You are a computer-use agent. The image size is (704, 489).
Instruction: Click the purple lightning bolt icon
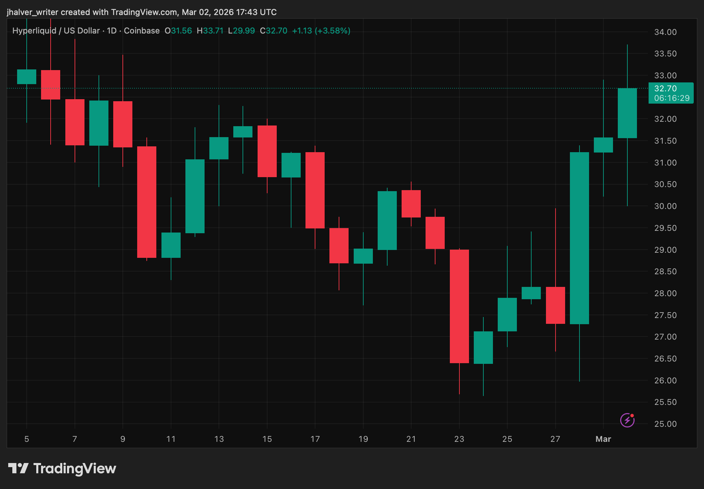[627, 420]
